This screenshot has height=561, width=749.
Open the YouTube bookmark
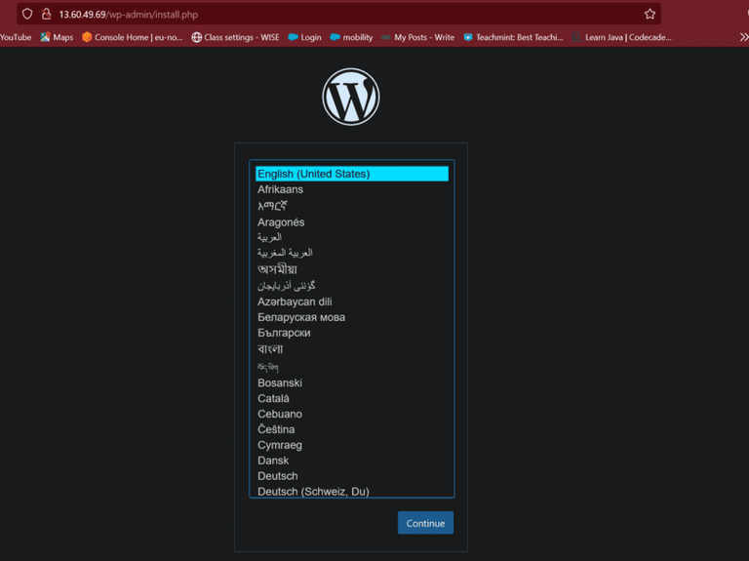(x=16, y=37)
